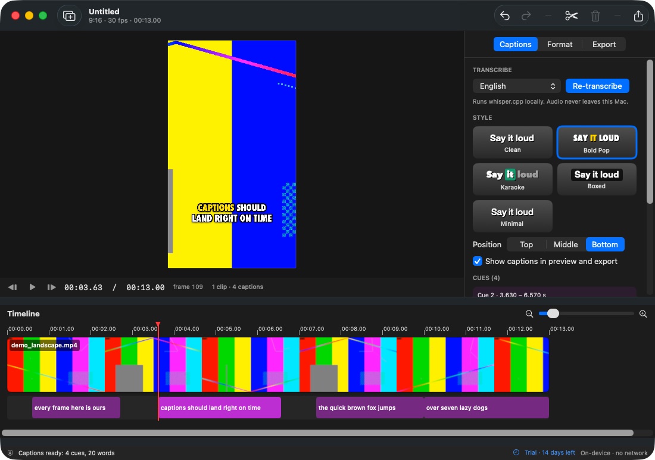Viewport: 655px width, 460px height.
Task: Click the video preview canvas
Action: click(x=232, y=154)
